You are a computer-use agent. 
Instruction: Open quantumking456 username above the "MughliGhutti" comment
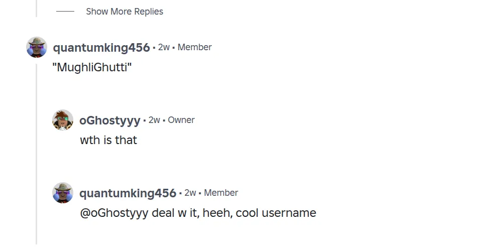pyautogui.click(x=101, y=48)
